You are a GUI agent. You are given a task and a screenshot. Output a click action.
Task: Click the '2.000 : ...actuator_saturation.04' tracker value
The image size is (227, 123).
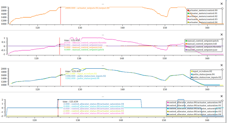point(93,104)
